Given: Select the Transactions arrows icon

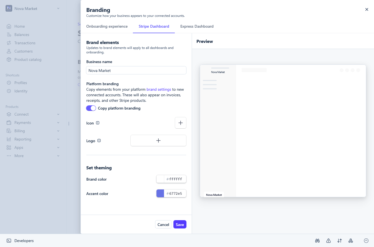Looking at the screenshot, I should point(9,43).
